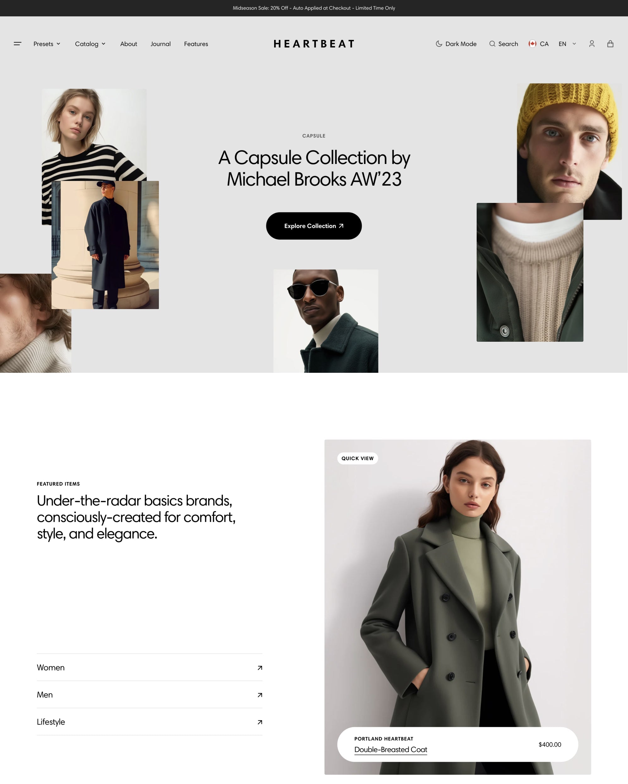
Task: Toggle Dark Mode switch
Action: tap(456, 44)
